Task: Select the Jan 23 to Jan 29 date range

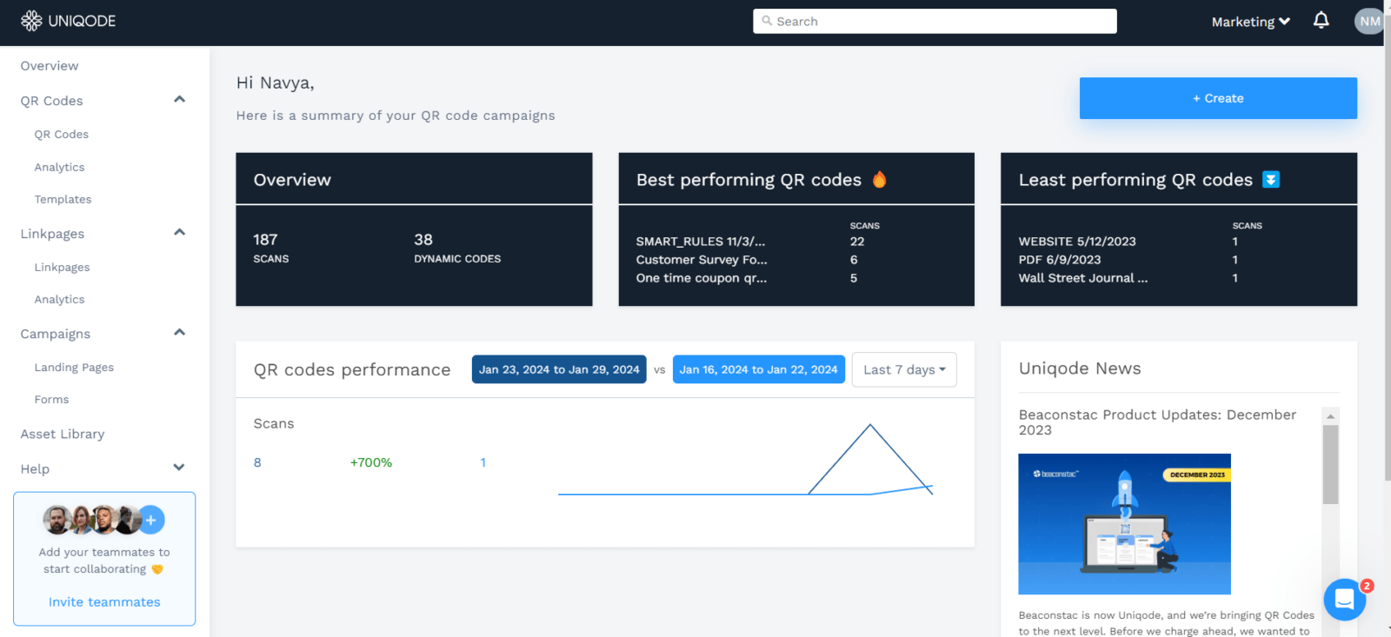Action: click(559, 369)
